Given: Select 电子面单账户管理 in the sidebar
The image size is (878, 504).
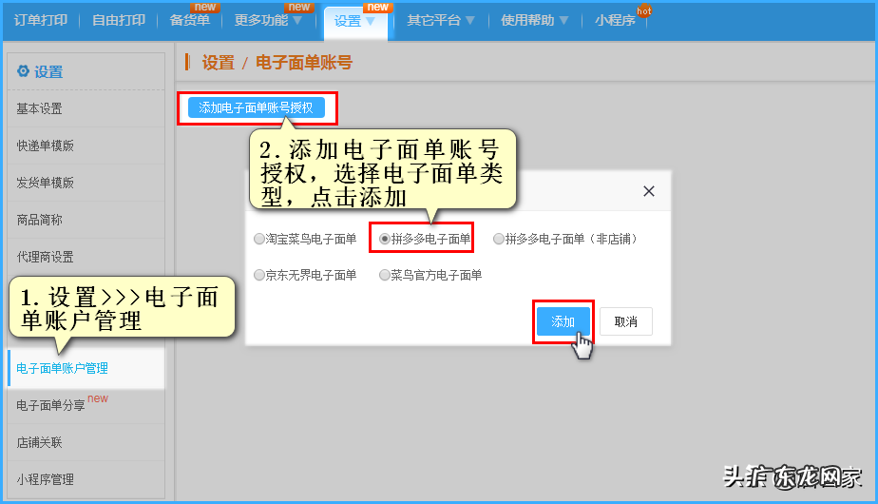Looking at the screenshot, I should click(x=86, y=368).
